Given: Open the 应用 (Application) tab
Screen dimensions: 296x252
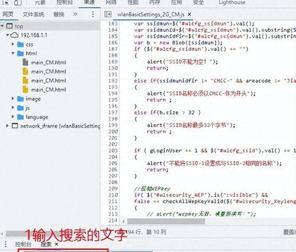Looking at the screenshot, I should click(176, 2).
